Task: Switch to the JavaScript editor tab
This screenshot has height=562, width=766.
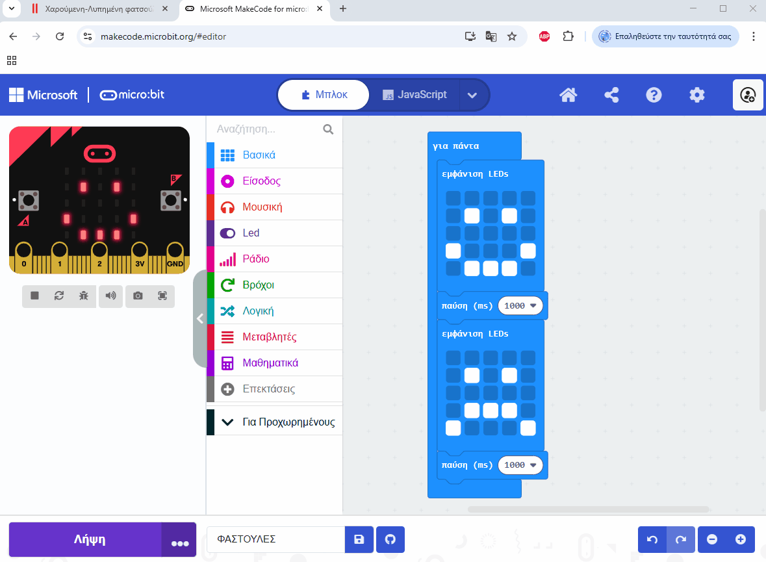Action: coord(415,95)
